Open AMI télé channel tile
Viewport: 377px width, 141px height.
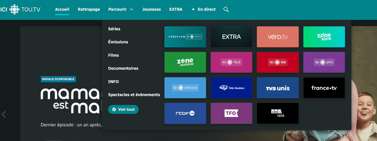pos(278,113)
